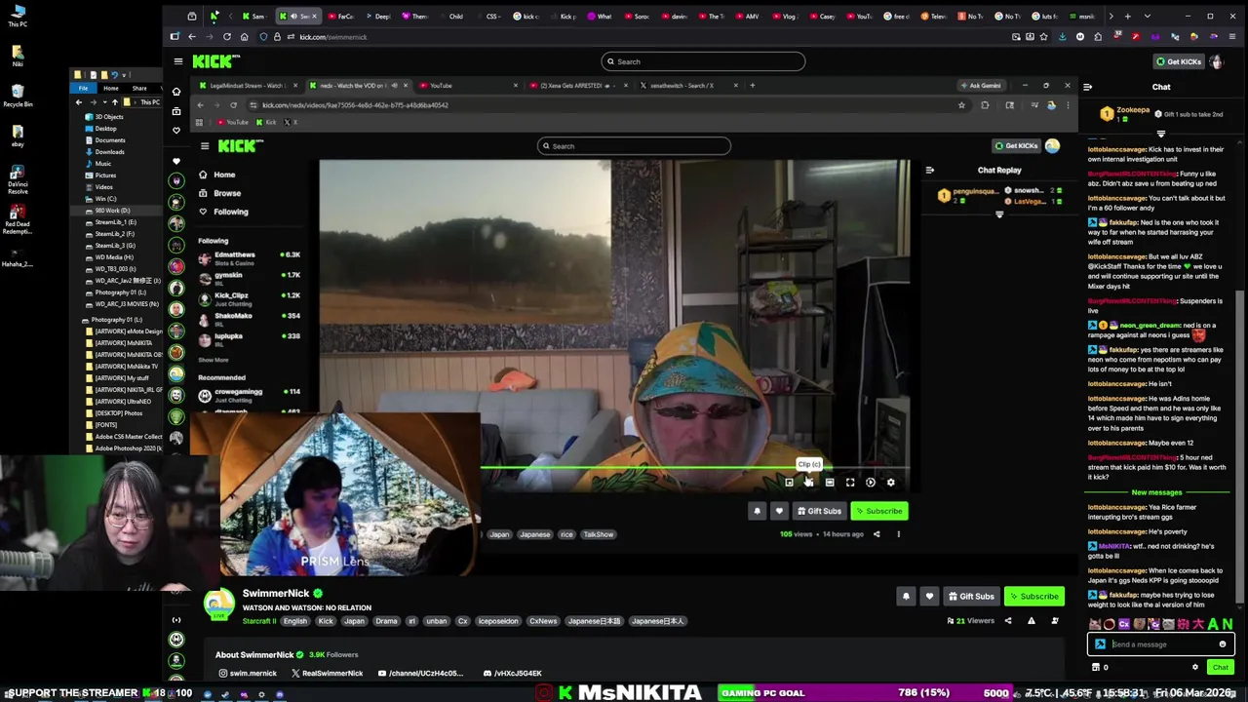Click Gift Subs on SwimmerNick channel bar
This screenshot has height=702, width=1248.
coord(970,596)
